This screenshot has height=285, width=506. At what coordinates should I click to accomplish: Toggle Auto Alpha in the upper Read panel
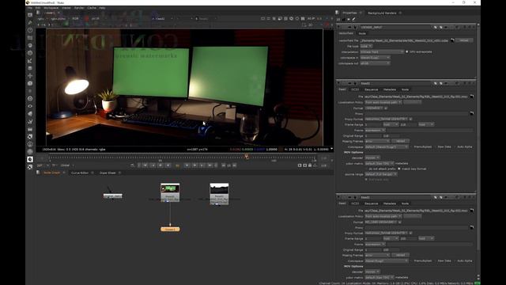pyautogui.click(x=455, y=146)
